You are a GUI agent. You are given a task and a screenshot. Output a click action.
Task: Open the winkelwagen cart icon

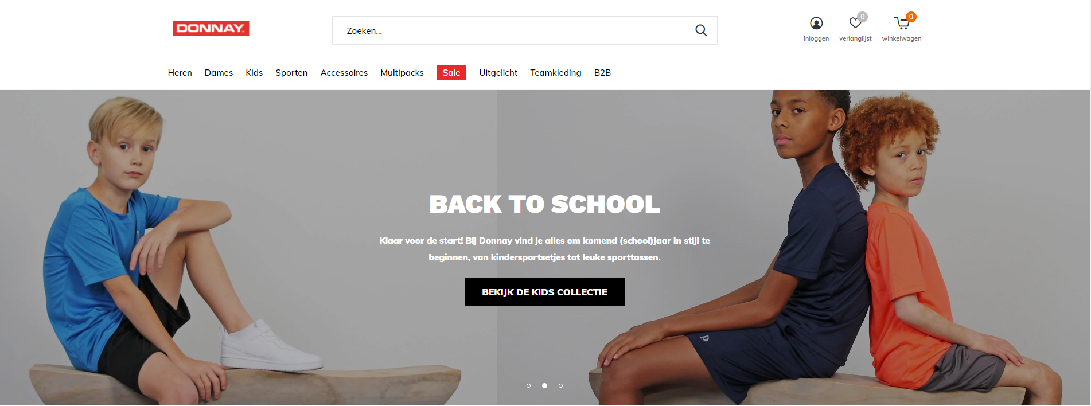pos(902,23)
